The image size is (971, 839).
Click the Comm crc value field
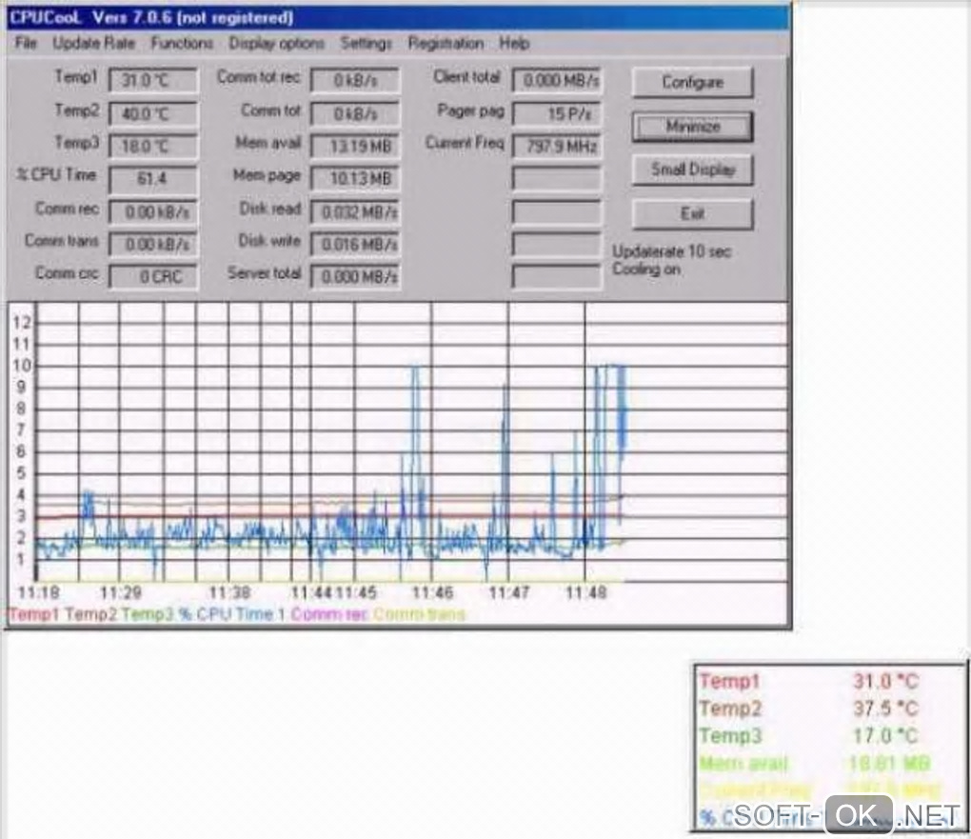click(x=153, y=276)
